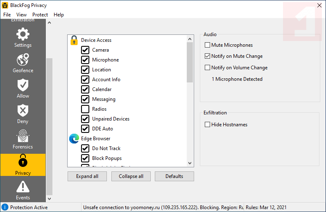Select the Allow shield icon
The image size is (326, 212).
pyautogui.click(x=23, y=85)
